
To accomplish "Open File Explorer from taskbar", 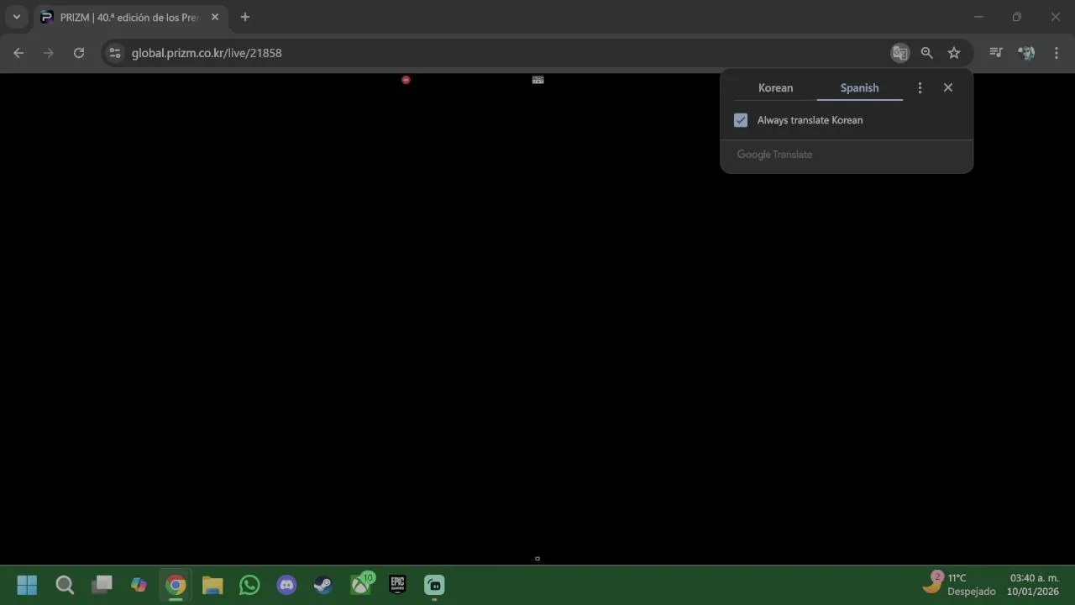I will click(212, 585).
